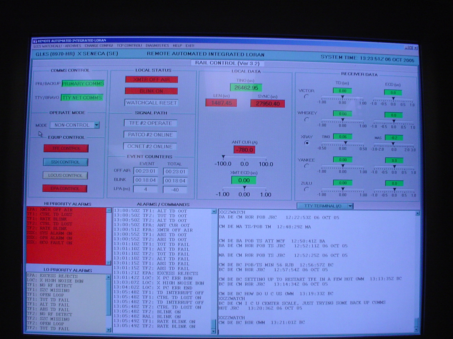Viewport: 453px width, 339px height.
Task: Click scroll-down arrow in TTY terminal pane
Action: pyautogui.click(x=416, y=330)
